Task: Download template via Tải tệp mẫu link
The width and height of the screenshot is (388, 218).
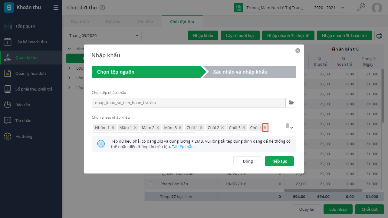Action: [x=183, y=147]
